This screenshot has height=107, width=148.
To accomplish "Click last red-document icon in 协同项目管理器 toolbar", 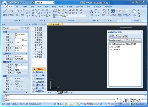I will point(126,36).
